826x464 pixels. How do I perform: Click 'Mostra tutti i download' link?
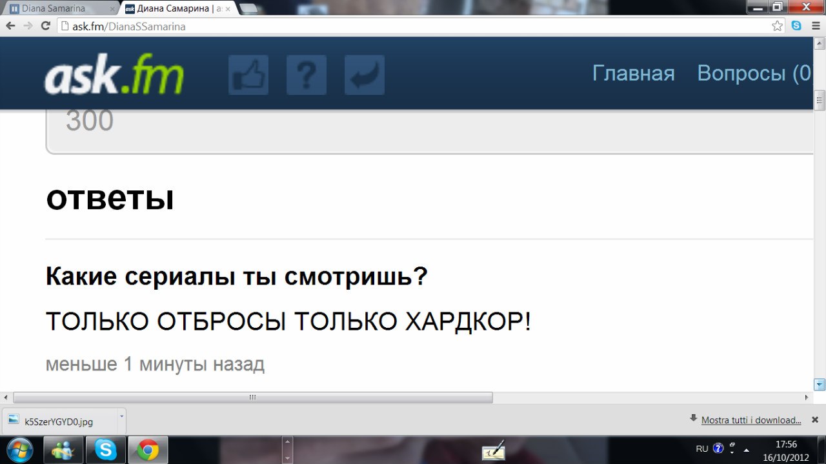751,420
